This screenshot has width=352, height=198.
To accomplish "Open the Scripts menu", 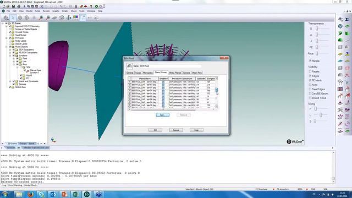I will tap(65, 11).
